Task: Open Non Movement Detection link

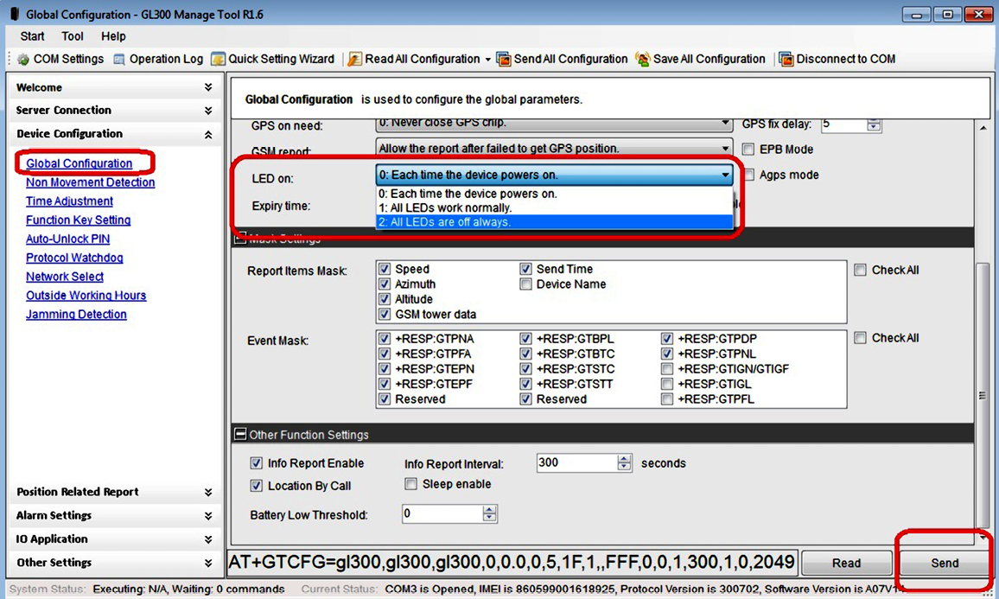Action: (91, 182)
